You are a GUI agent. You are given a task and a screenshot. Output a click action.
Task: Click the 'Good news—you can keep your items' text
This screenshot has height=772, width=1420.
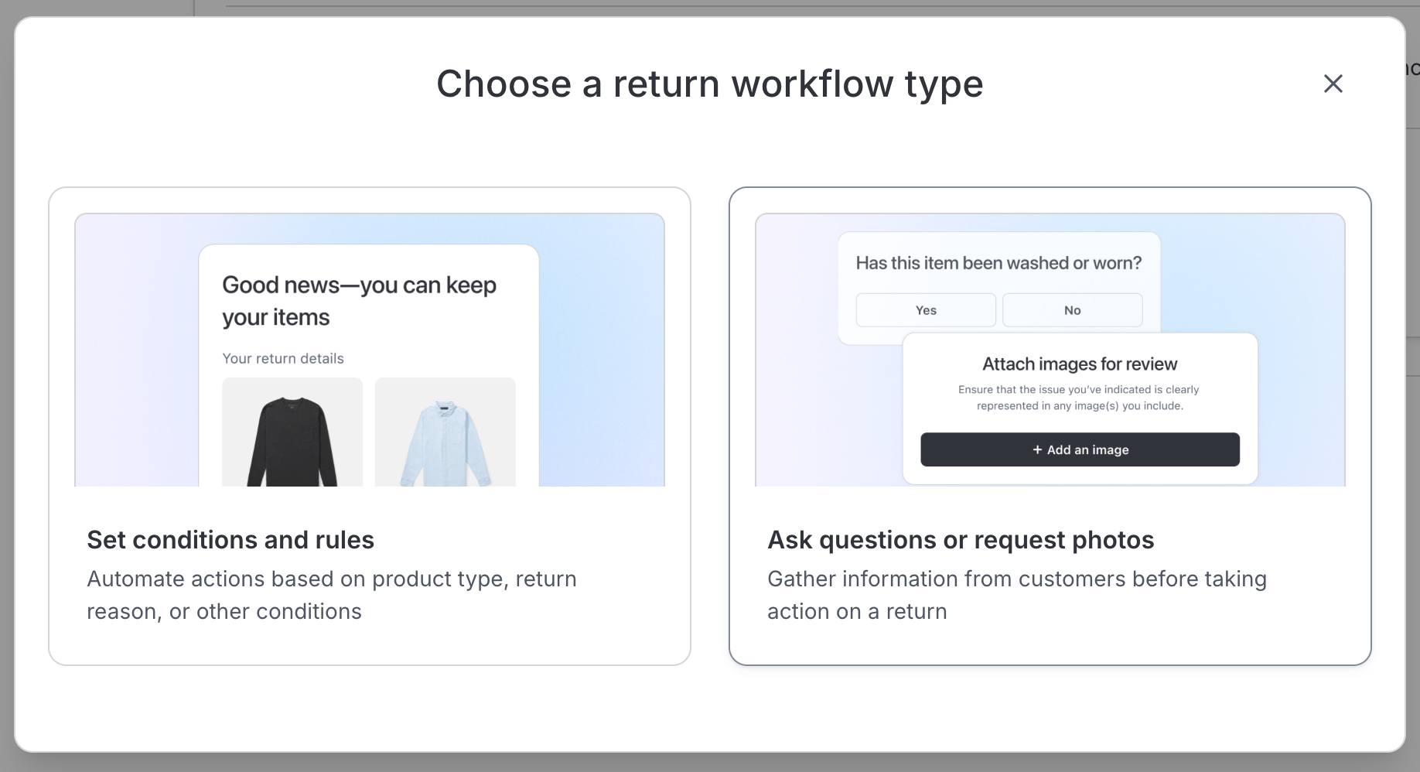[359, 301]
